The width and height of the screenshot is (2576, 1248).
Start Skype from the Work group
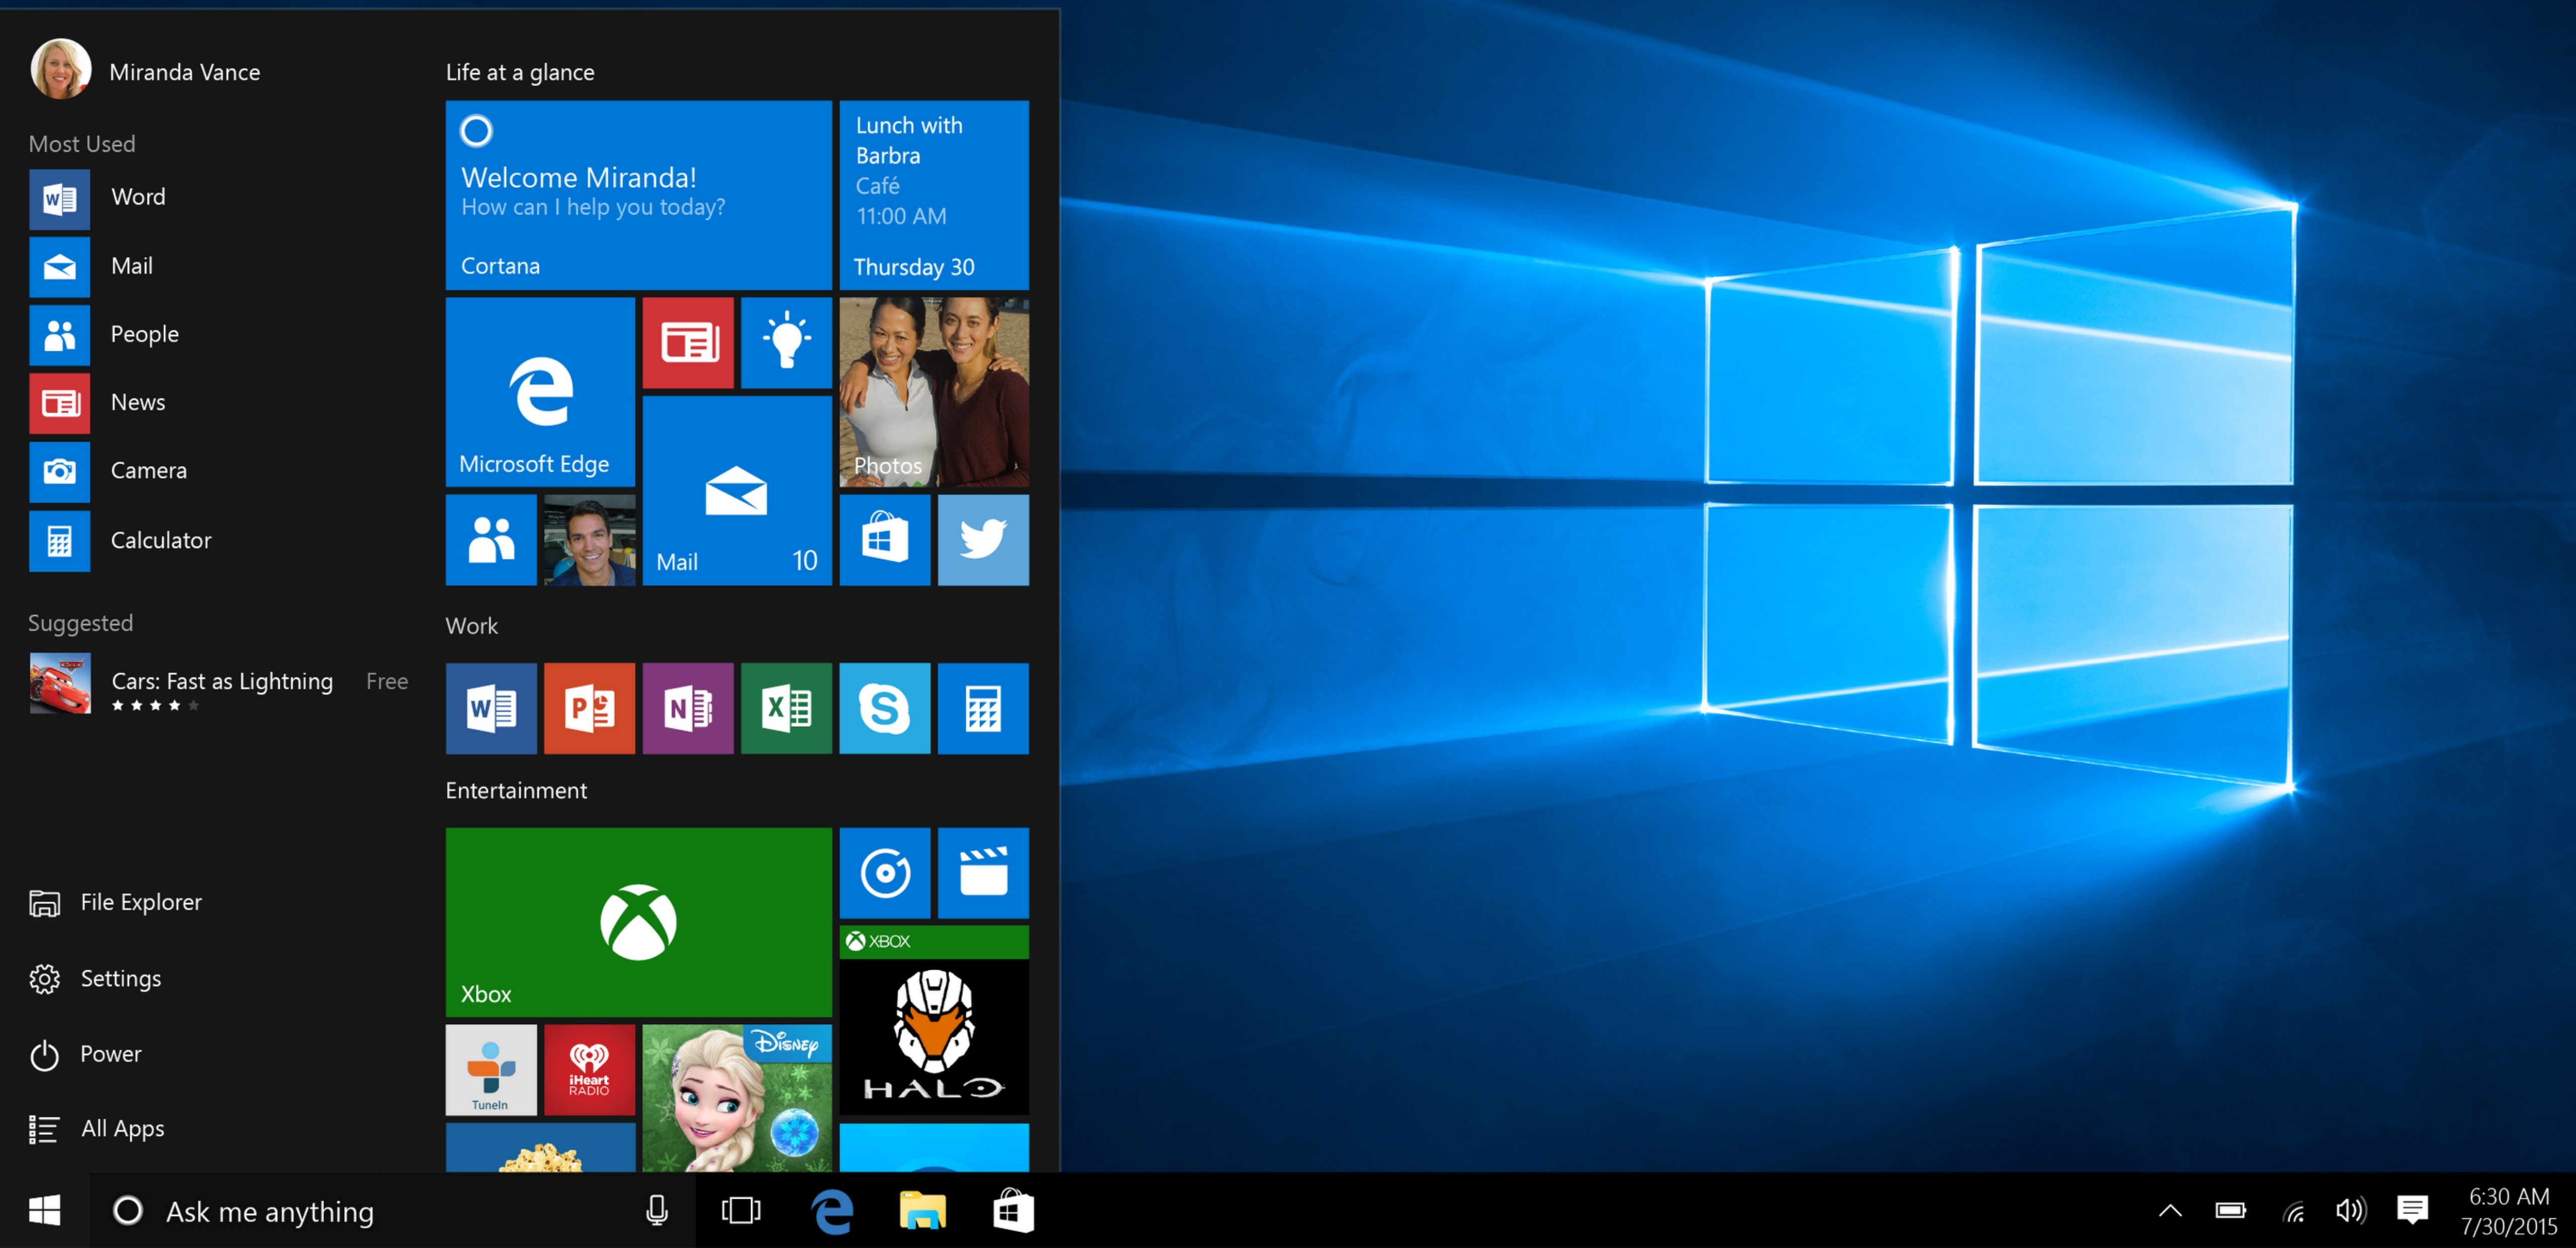885,709
